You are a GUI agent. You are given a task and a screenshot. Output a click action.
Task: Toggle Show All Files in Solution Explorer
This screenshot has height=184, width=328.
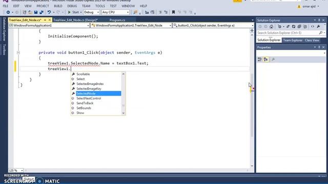(305, 27)
